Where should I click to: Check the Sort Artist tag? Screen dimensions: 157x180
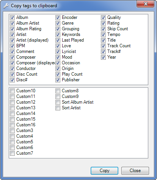(x=58, y=108)
